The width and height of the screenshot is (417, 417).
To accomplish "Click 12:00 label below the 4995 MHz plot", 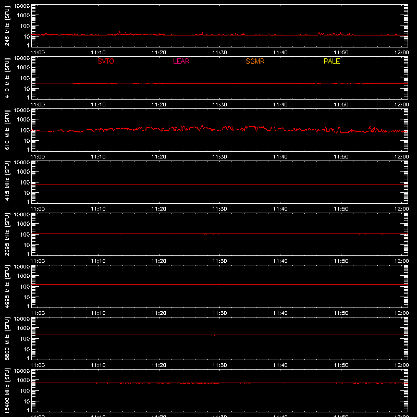I will [x=401, y=313].
